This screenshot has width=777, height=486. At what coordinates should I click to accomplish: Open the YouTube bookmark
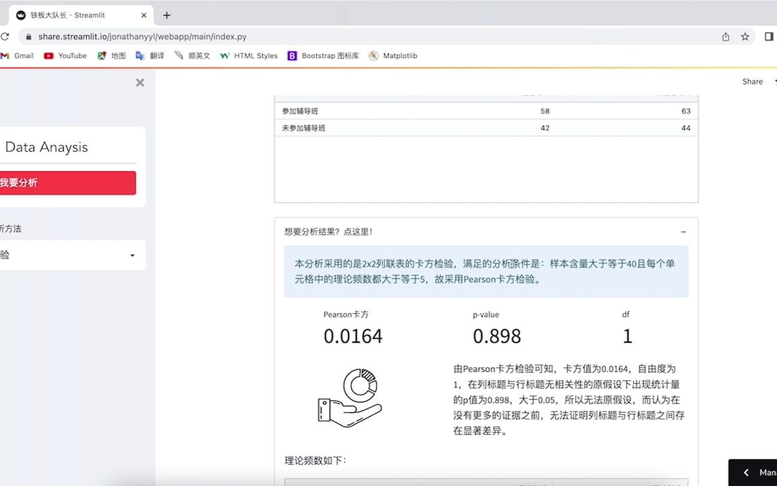click(x=65, y=56)
